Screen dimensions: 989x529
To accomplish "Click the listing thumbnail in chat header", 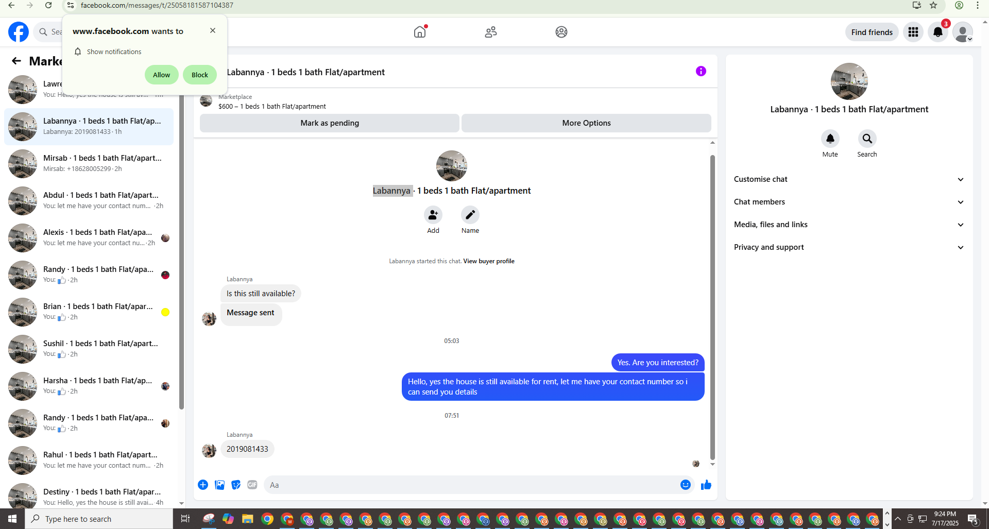I will coord(206,101).
